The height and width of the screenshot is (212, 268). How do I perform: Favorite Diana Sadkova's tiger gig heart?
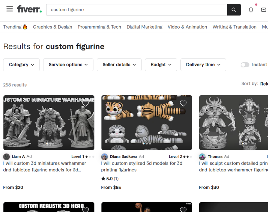[183, 103]
